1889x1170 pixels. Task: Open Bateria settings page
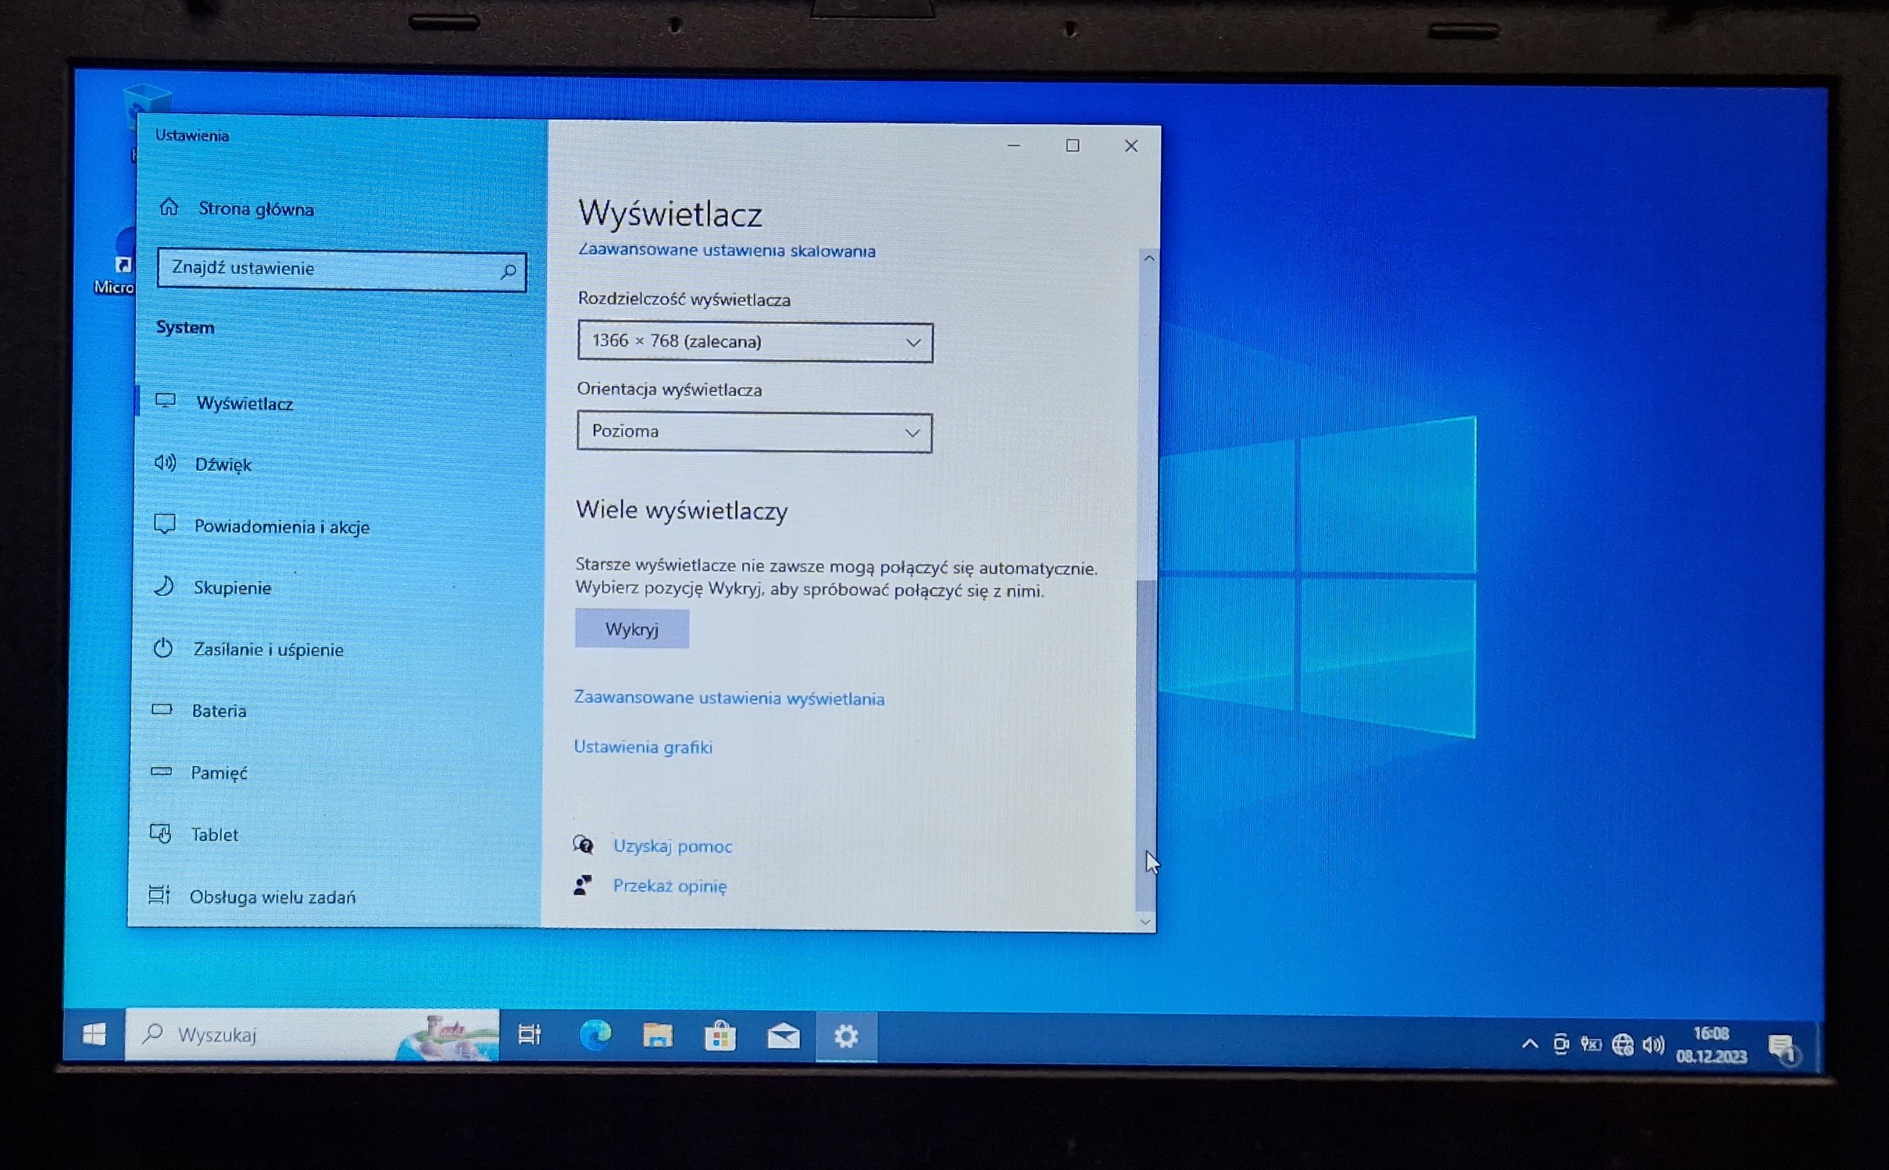pyautogui.click(x=219, y=711)
